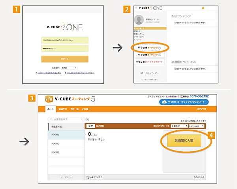The height and width of the screenshot is (189, 237).
Task: Click the 空室 status label
Action: [90, 126]
